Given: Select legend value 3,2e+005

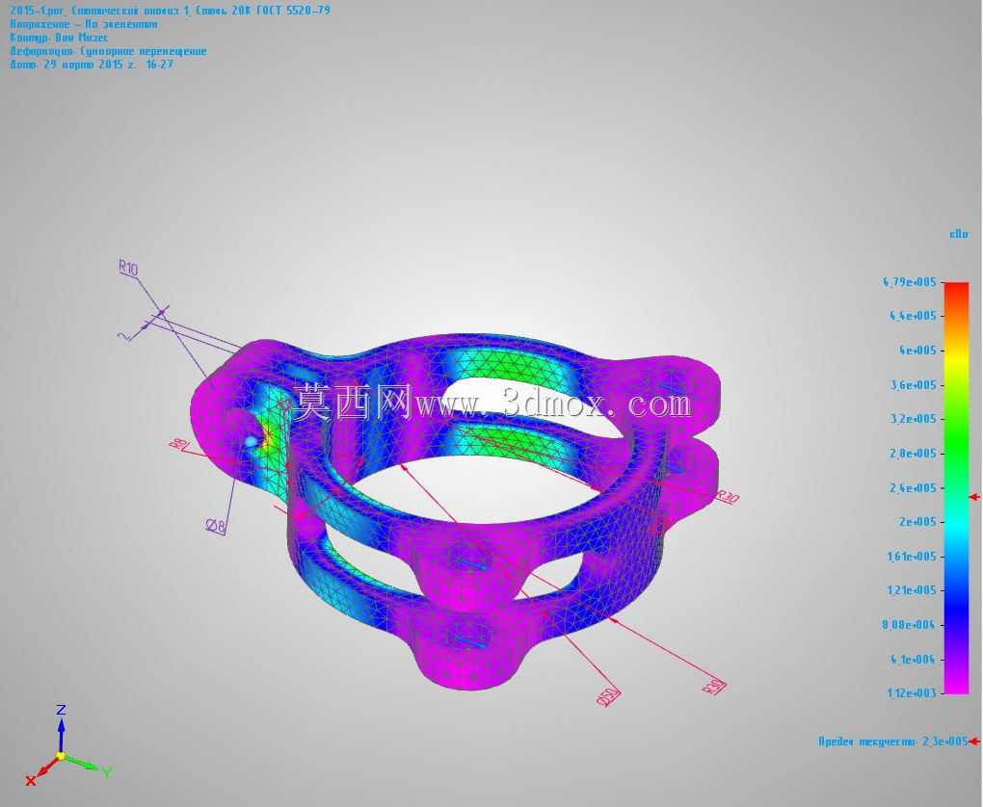Looking at the screenshot, I should (914, 419).
